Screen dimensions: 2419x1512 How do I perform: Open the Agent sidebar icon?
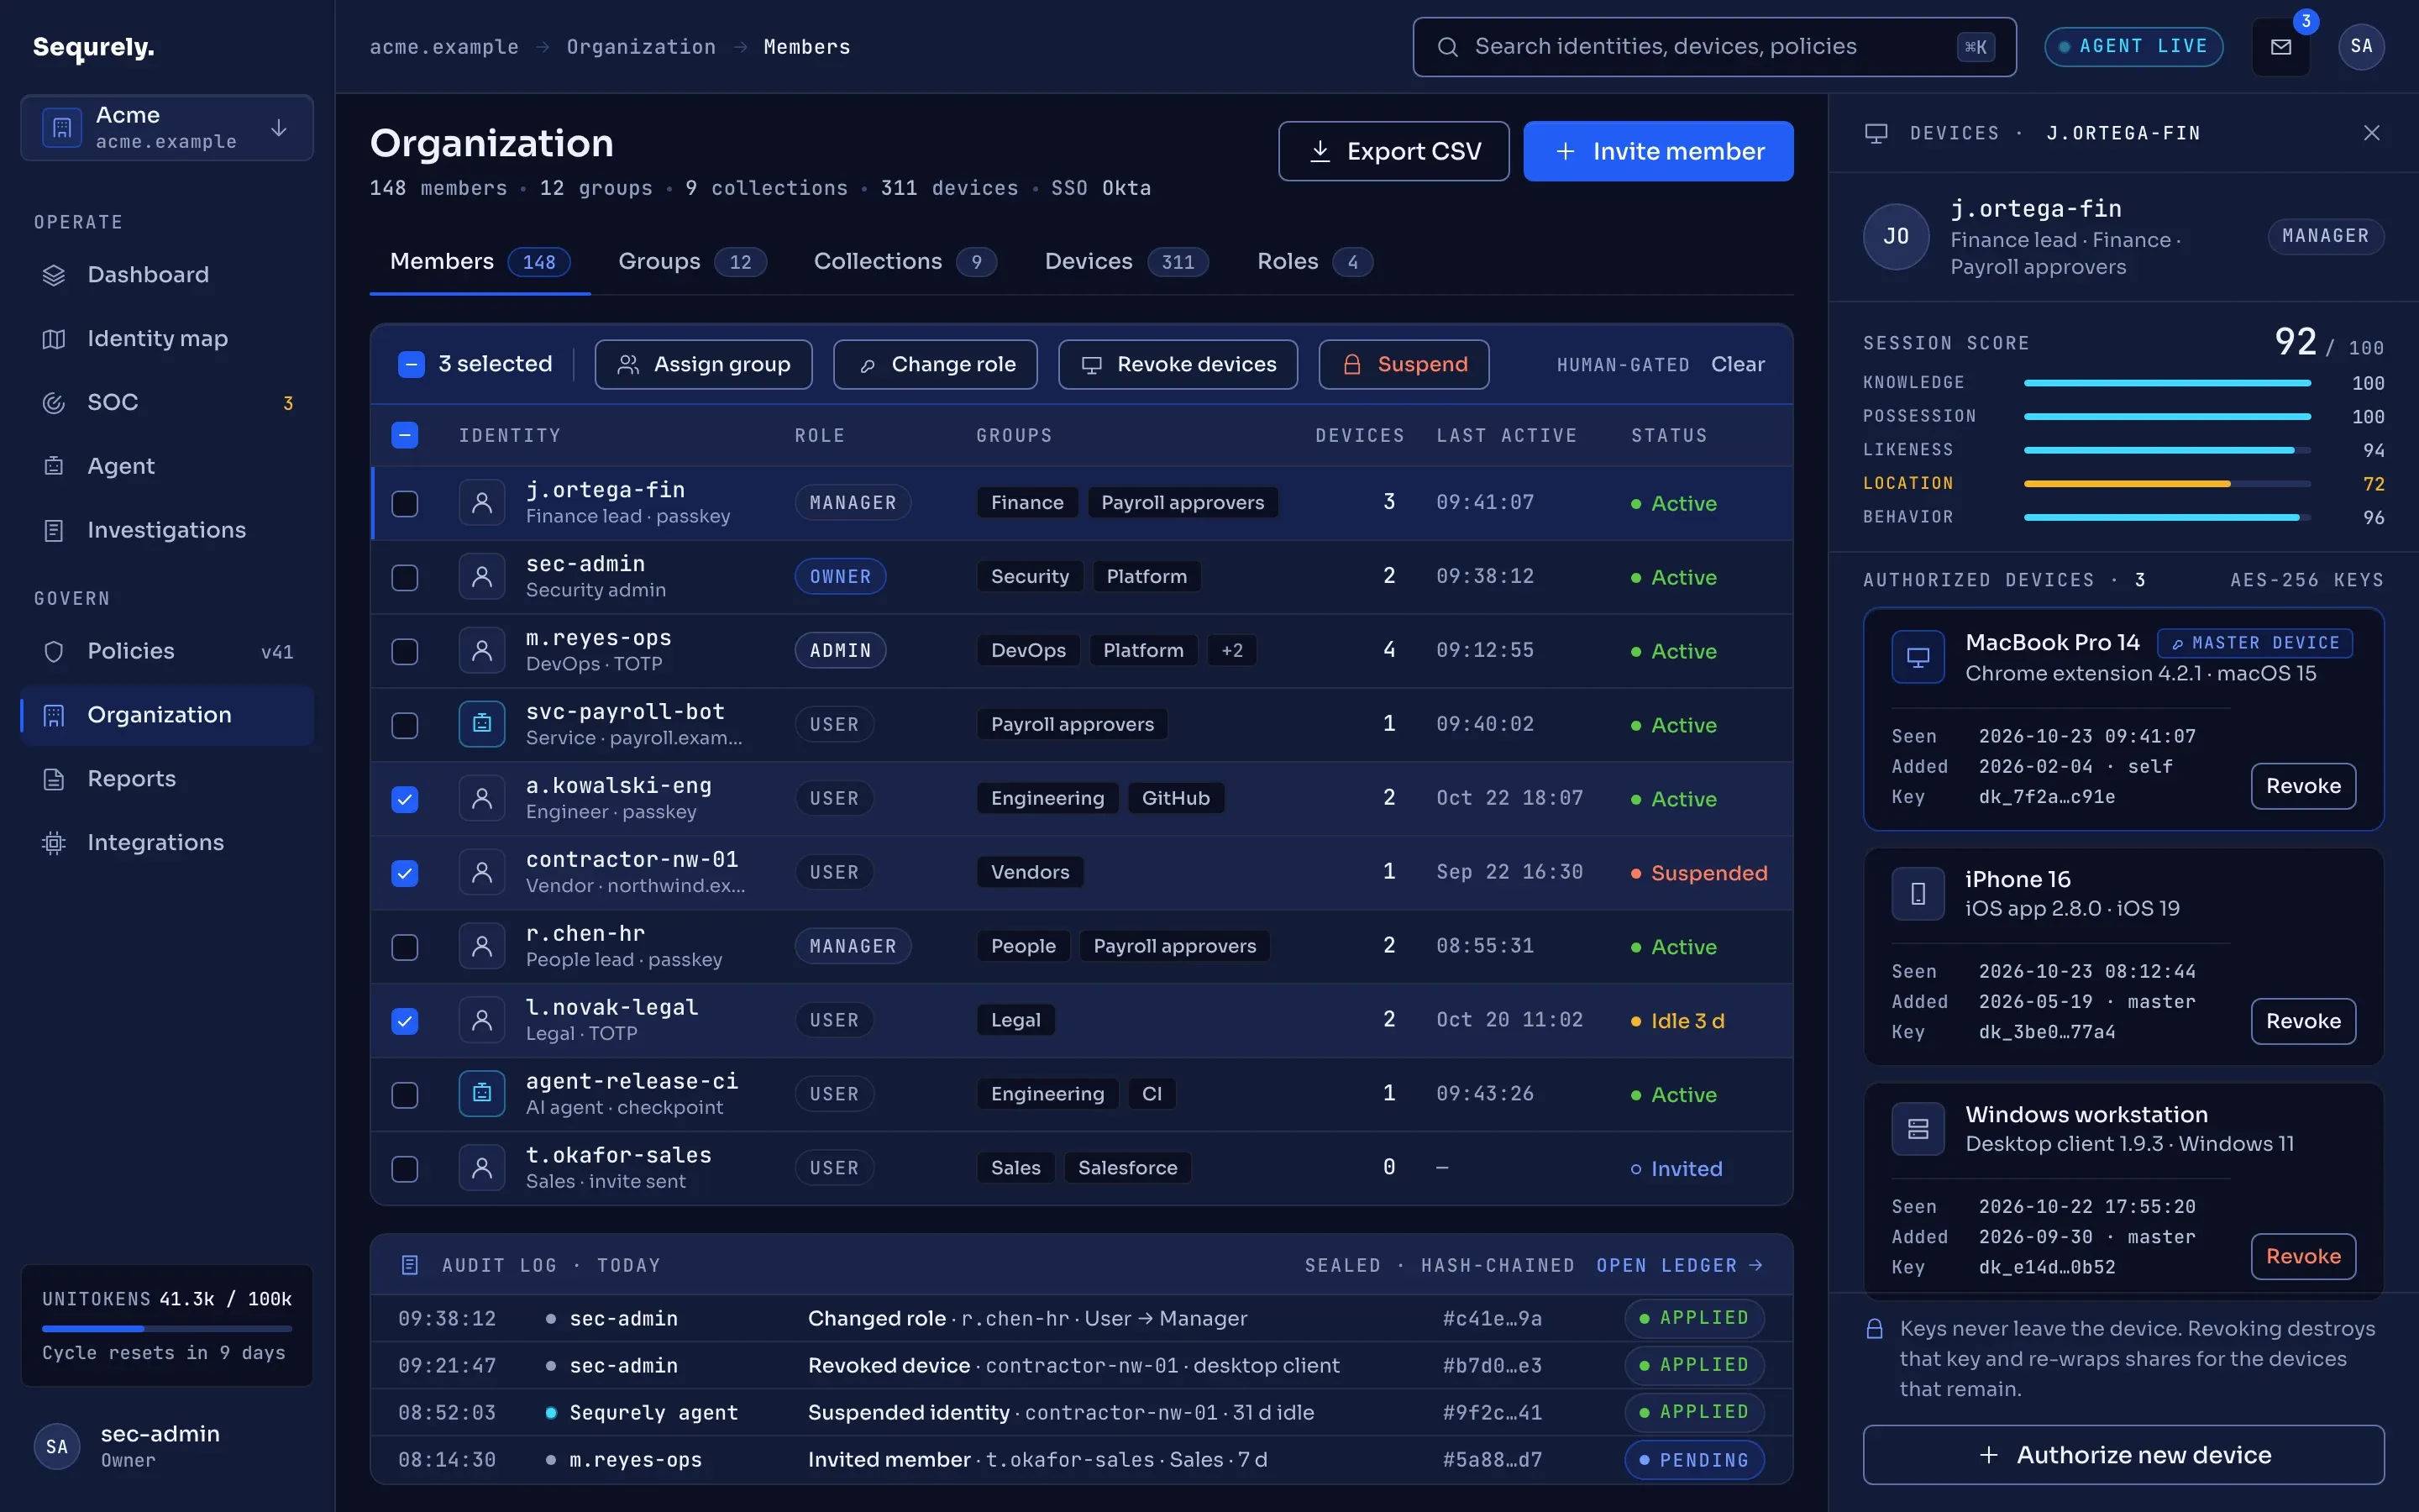point(54,467)
